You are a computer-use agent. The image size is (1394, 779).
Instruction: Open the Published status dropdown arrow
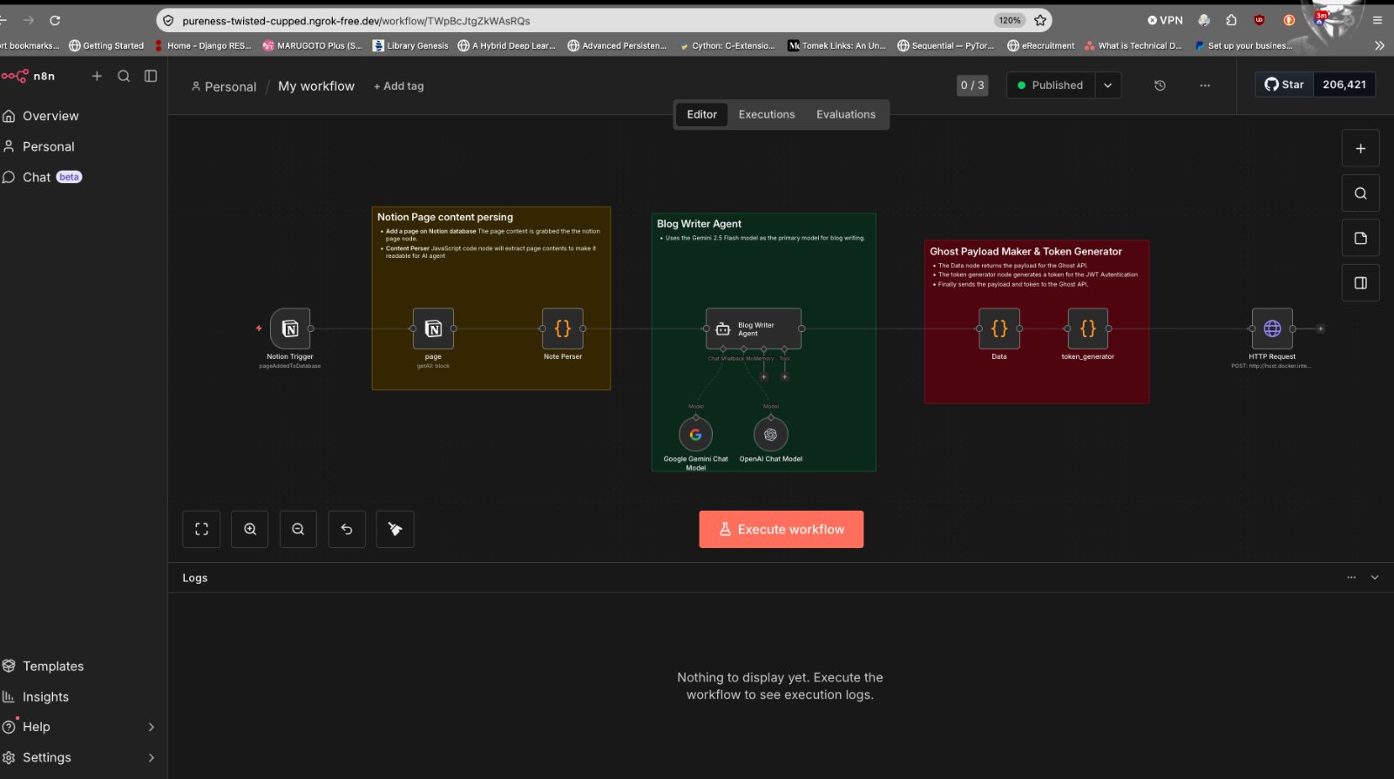[1107, 85]
